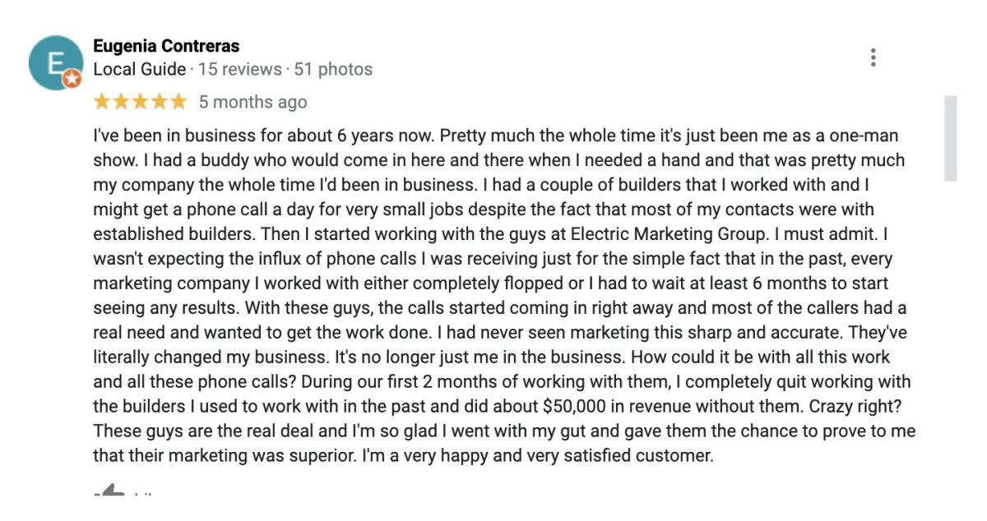Click the vertical scrollbar thumb

coord(950,137)
